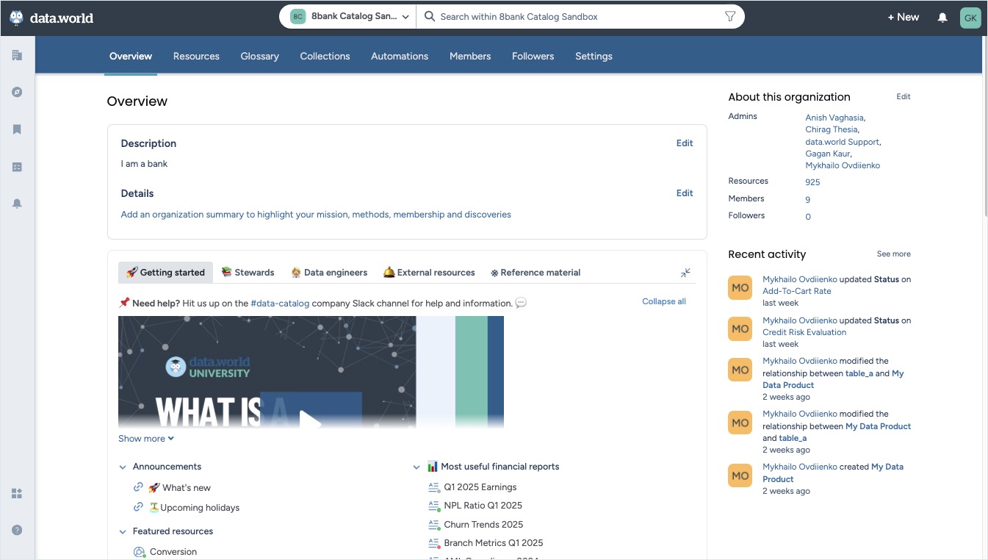
Task: Select the Getting started tab
Action: click(165, 273)
